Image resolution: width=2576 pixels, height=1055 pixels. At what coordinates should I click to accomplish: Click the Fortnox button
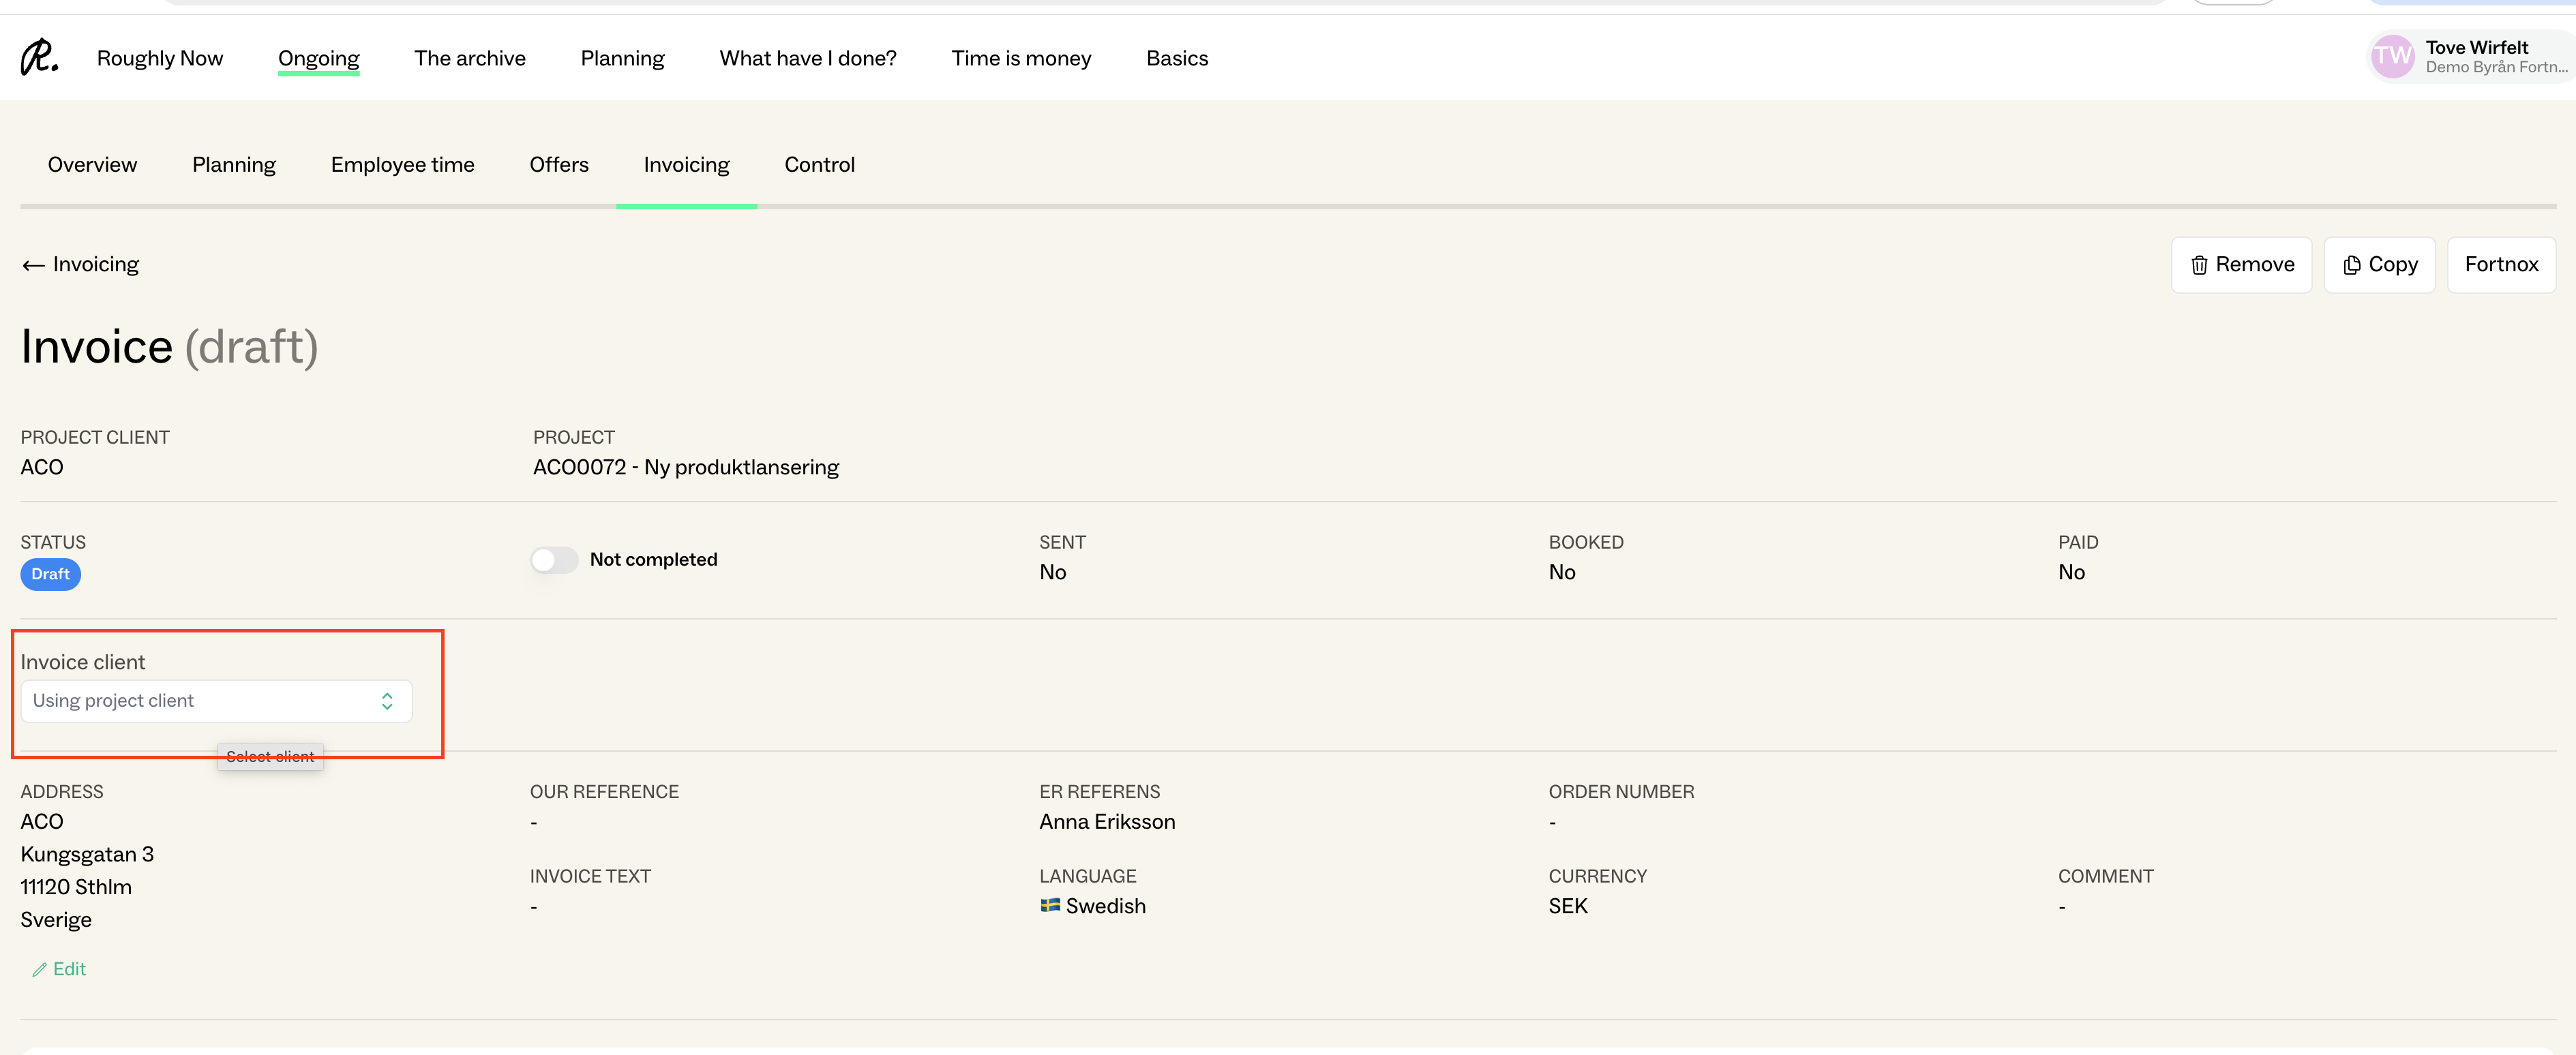point(2500,265)
